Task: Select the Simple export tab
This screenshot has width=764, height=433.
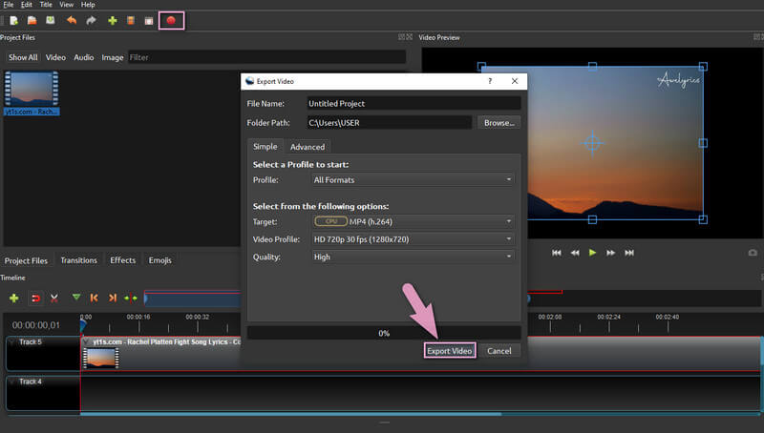Action: coord(265,147)
